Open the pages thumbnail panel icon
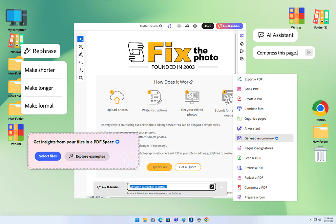The image size is (336, 224). click(242, 59)
